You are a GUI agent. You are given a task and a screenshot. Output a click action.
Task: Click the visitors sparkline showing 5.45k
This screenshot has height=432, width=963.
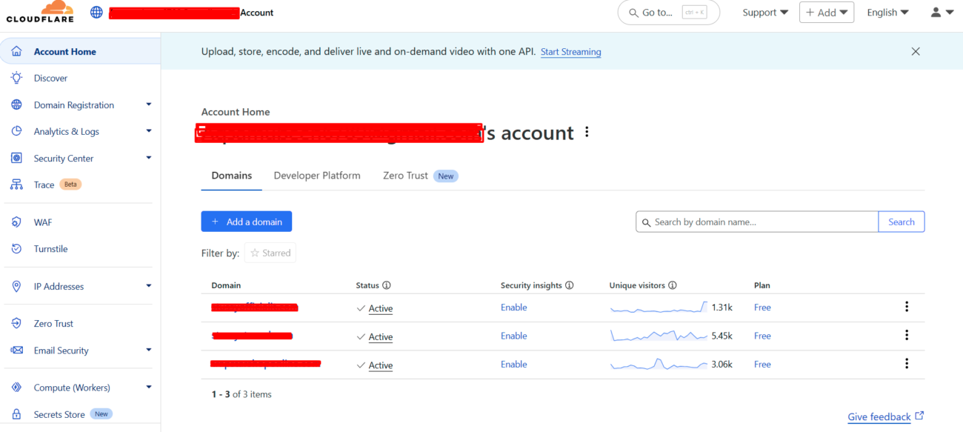click(x=659, y=336)
